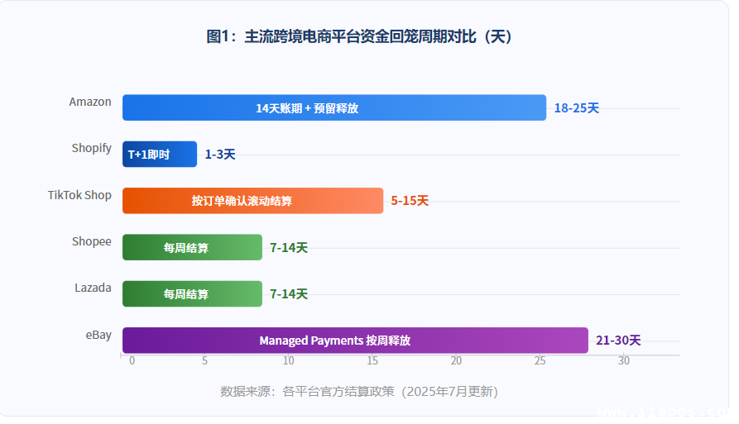739x424 pixels.
Task: Select the Shopee platform label
Action: pyautogui.click(x=91, y=241)
